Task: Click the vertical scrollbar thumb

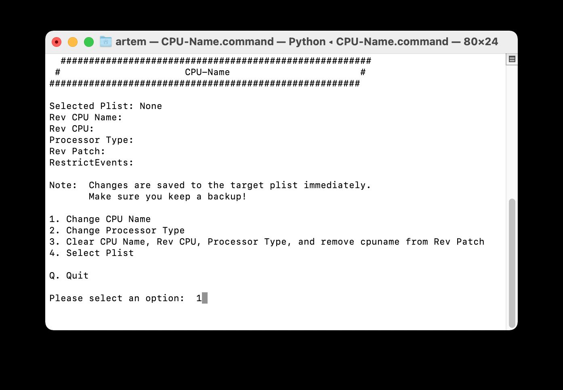Action: (512, 262)
